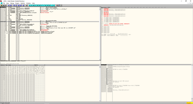This screenshot has width=193, height=104.
Task: Click Execute till return toolbar icon
Action: (23, 5)
